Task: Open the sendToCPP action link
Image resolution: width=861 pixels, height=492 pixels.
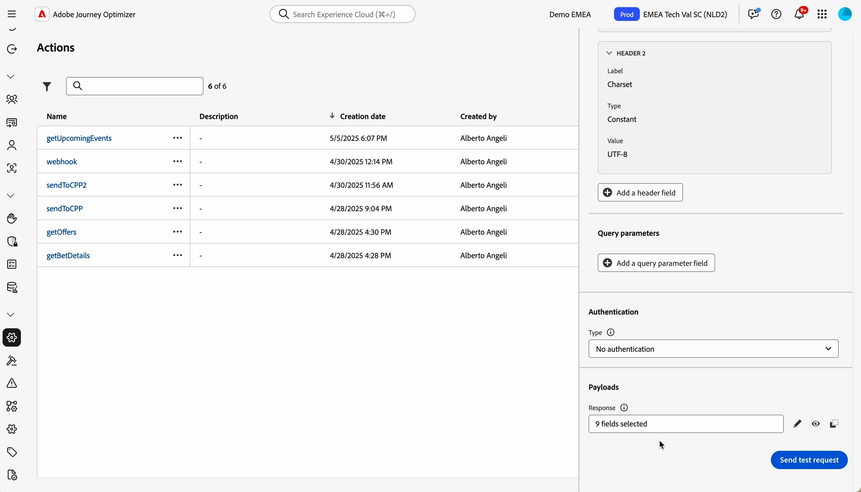Action: (x=64, y=208)
